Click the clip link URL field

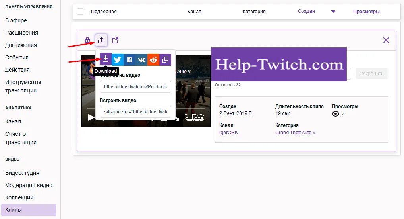click(x=135, y=87)
